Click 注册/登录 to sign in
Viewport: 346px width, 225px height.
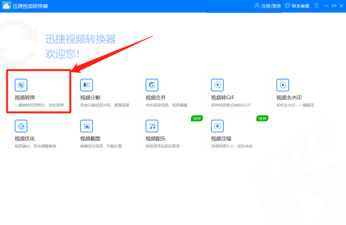[271, 6]
